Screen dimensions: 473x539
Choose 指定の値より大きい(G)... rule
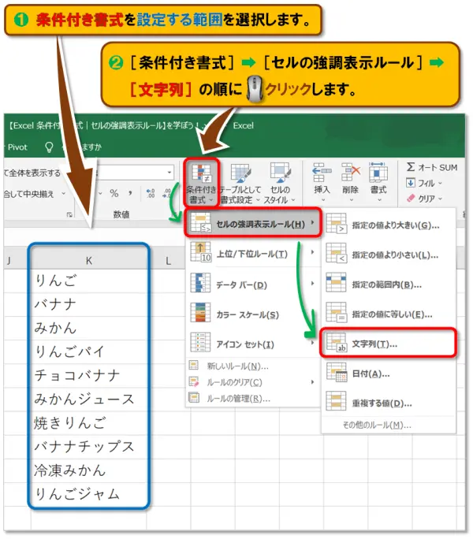coord(389,225)
